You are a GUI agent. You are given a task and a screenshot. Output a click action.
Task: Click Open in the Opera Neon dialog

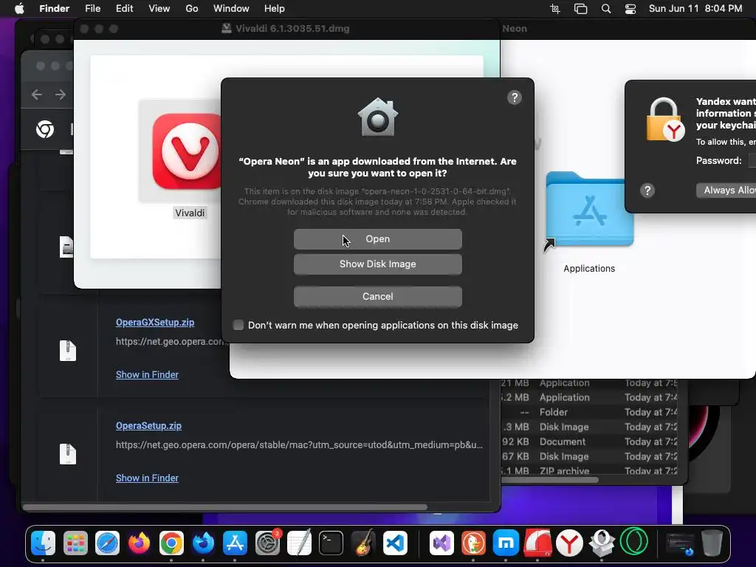point(377,239)
